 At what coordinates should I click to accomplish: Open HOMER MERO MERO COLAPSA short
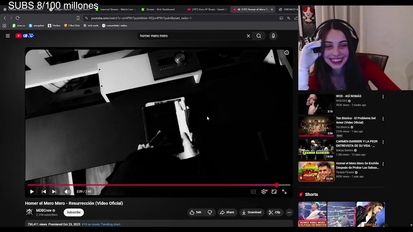click(x=312, y=214)
